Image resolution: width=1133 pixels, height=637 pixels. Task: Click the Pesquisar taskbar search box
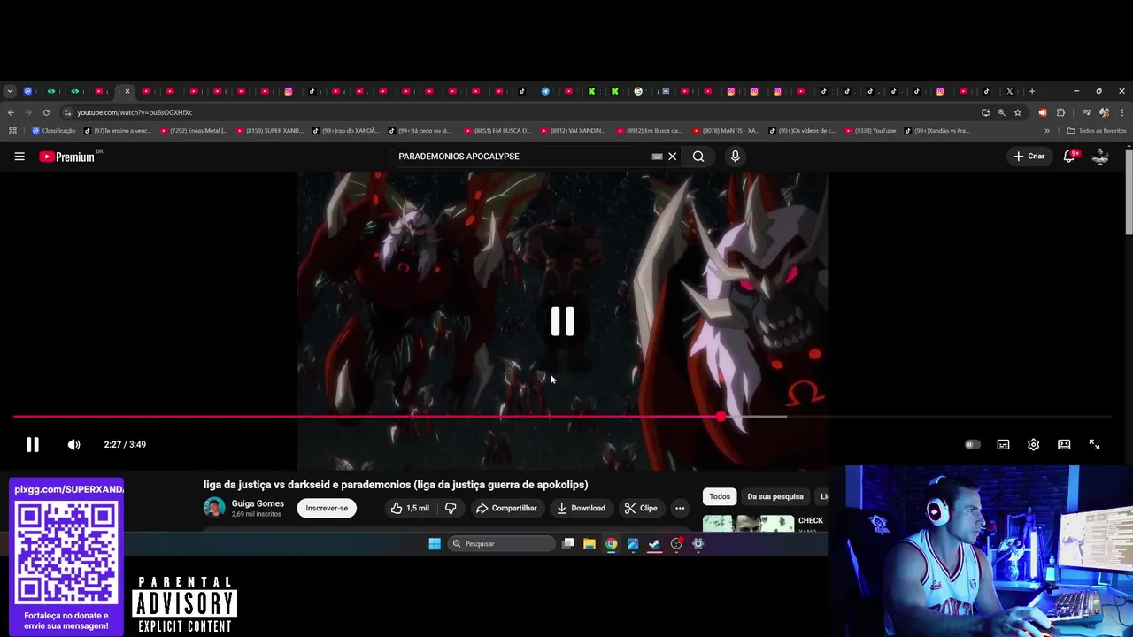500,544
